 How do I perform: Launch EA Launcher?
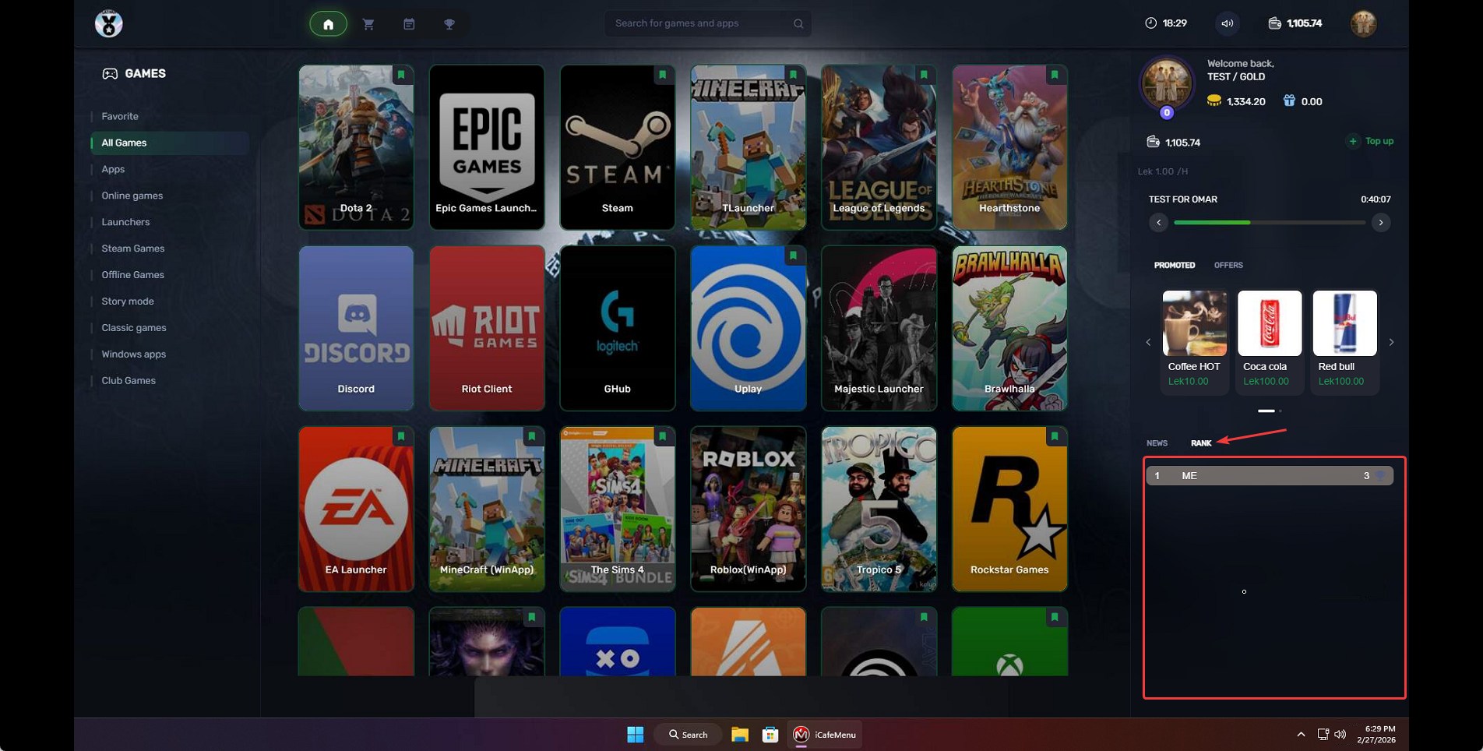coord(356,509)
